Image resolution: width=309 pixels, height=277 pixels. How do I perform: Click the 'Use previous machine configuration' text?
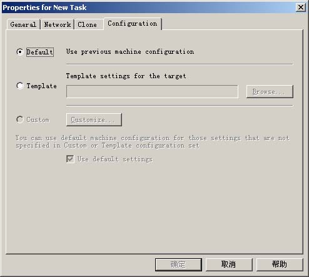coord(130,52)
